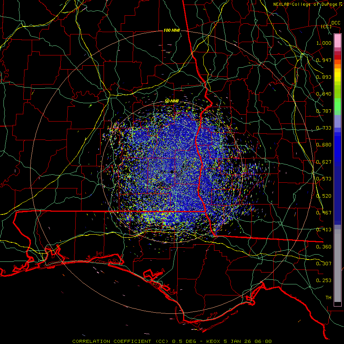The height and width of the screenshot is (344, 344).
Task: Click the "50 NMI" range ring label
Action: [172, 101]
